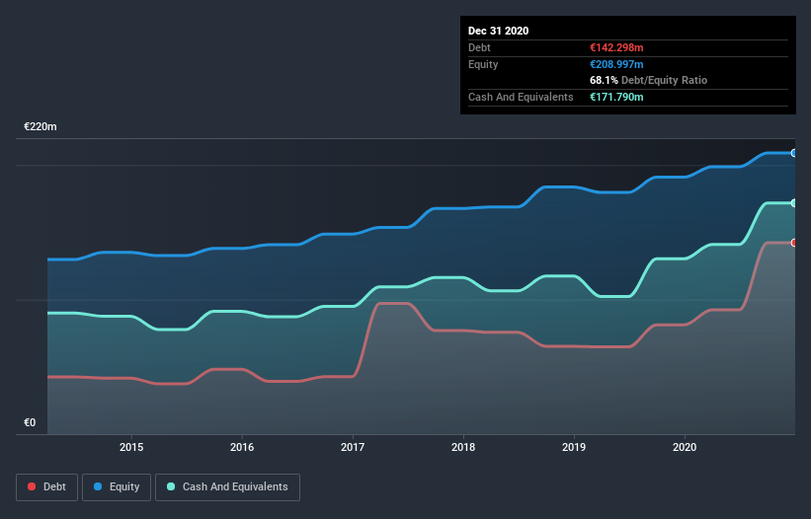Click the Dec 31 2020 tooltip date
Viewport: 811px width, 519px height.
click(499, 31)
